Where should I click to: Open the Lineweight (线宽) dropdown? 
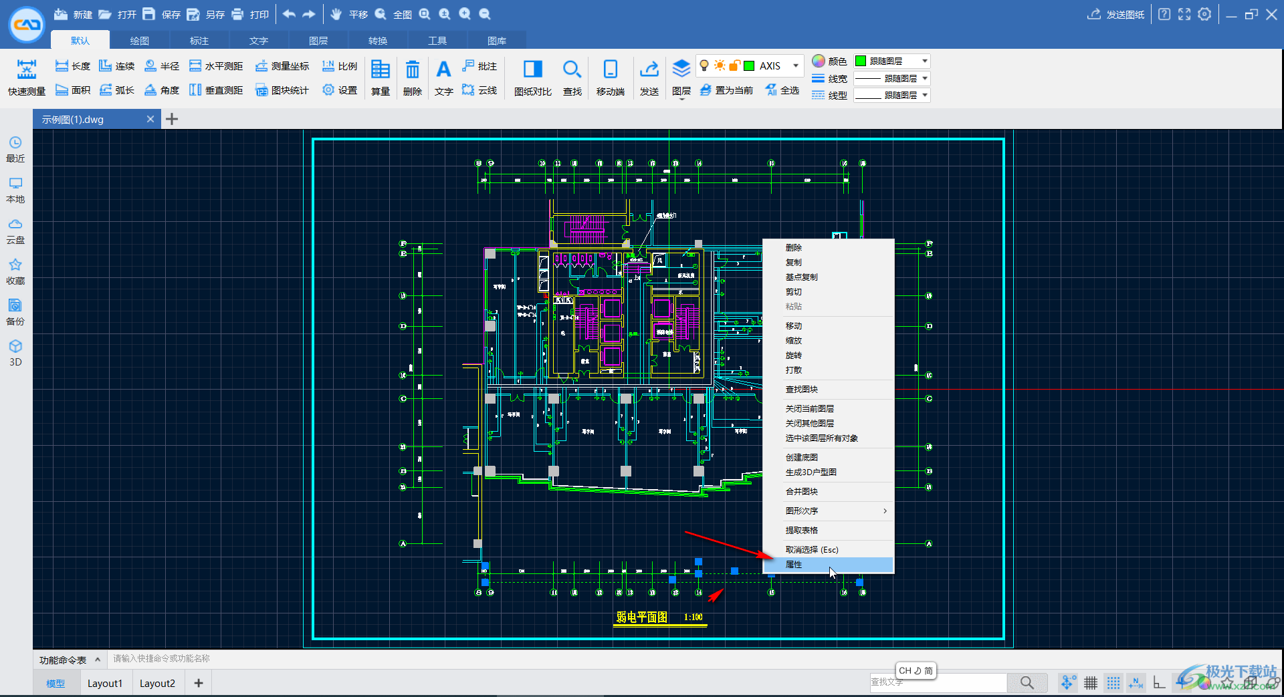[x=892, y=78]
